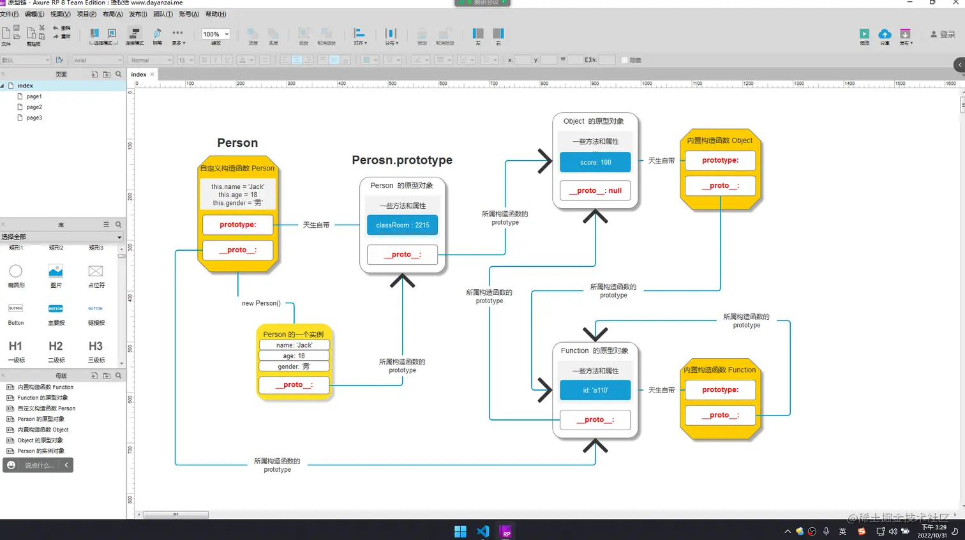
Task: Toggle underline formatting
Action: (227, 60)
